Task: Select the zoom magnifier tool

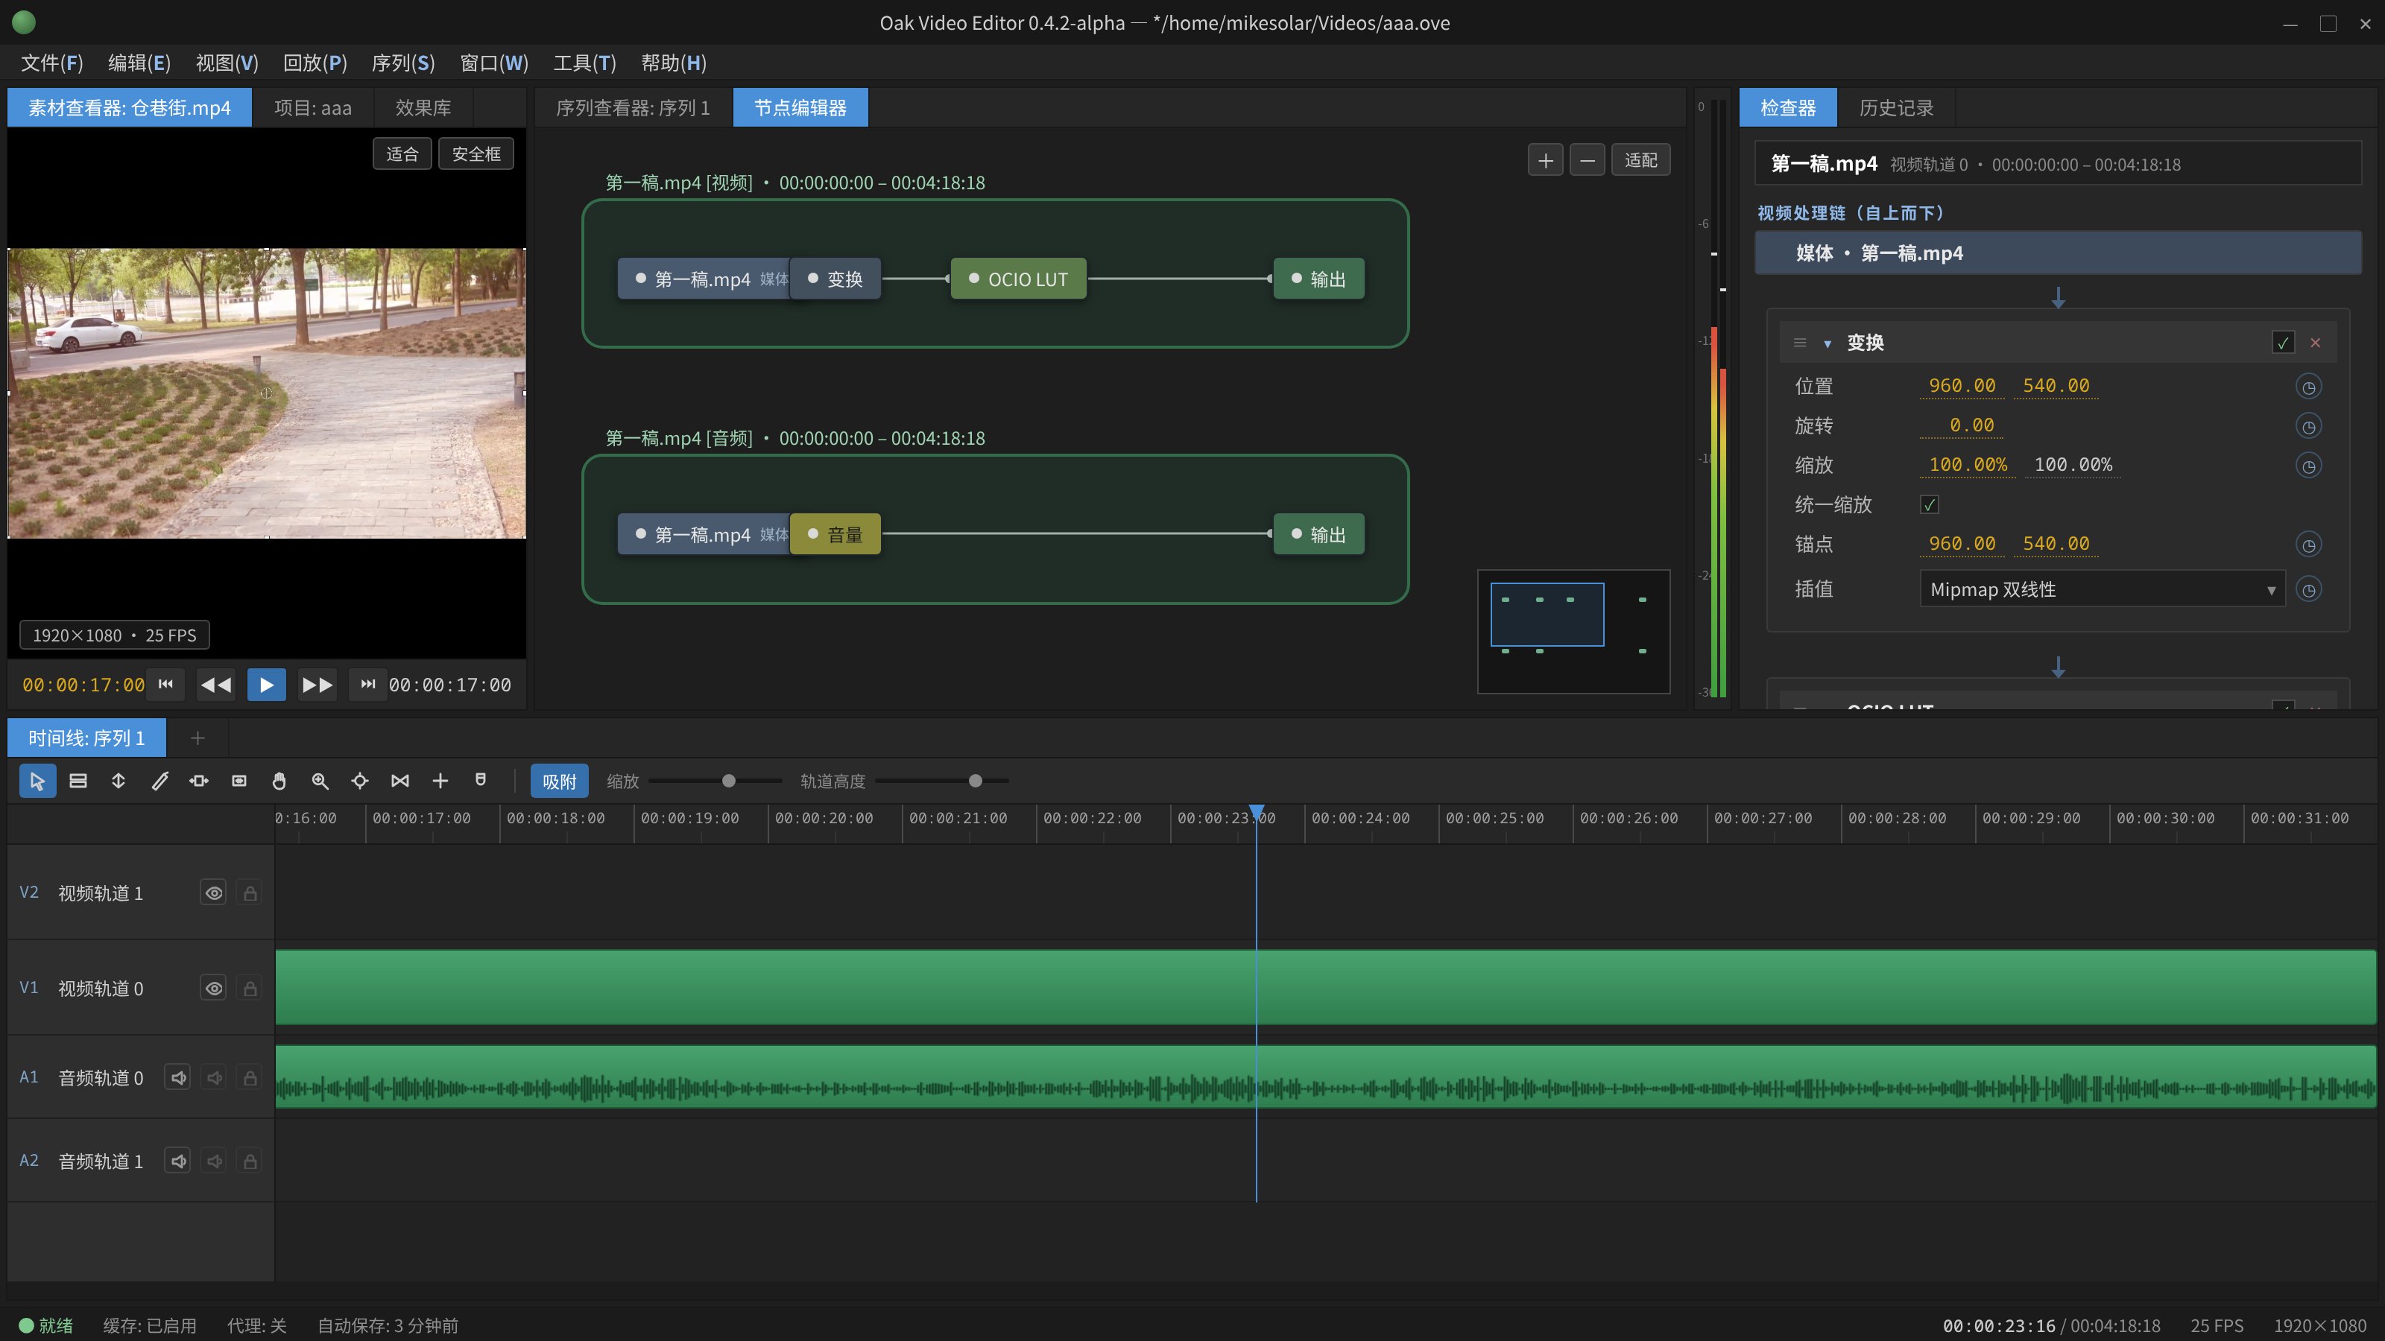Action: click(x=320, y=781)
